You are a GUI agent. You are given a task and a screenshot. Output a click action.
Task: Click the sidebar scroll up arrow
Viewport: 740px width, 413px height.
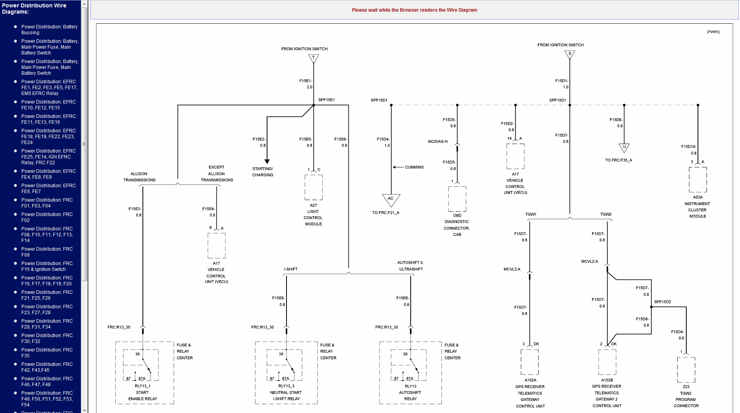coord(84,4)
